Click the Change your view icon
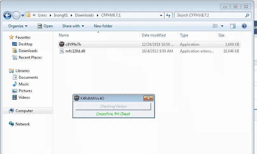 click(215, 26)
